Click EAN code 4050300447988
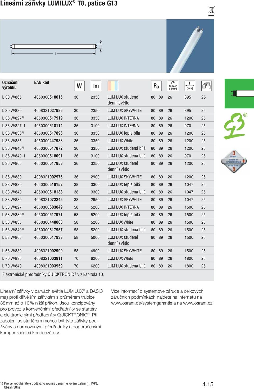Image resolution: width=254 pixels, height=389 pixels. [48, 141]
